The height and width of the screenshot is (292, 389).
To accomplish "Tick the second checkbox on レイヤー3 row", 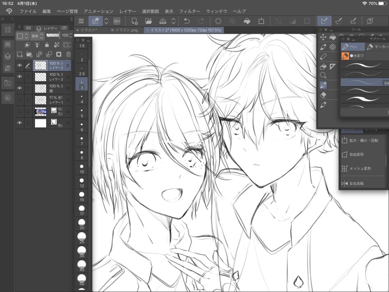I will 28,77.
